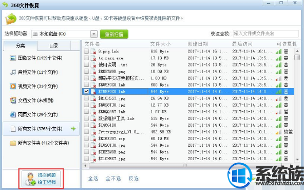The height and width of the screenshot is (190, 304).
Task: Click the 提交问题给工程师 button
Action: click(41, 179)
